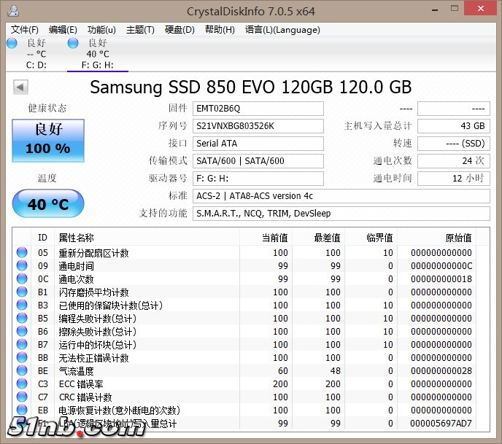Click the 属性名称 column header
Image resolution: width=502 pixels, height=444 pixels.
pyautogui.click(x=77, y=238)
